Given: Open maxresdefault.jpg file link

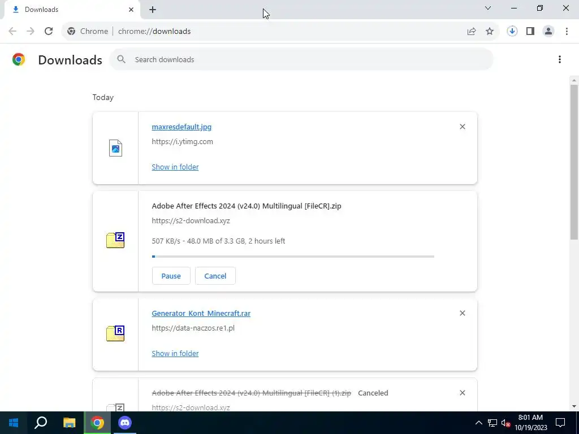Looking at the screenshot, I should pyautogui.click(x=182, y=127).
